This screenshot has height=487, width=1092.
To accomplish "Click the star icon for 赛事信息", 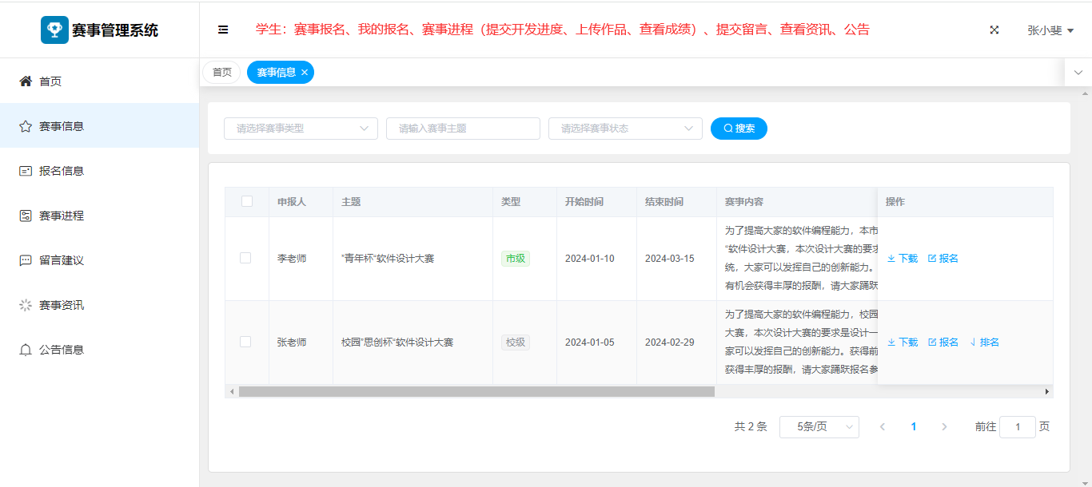I will coord(26,126).
